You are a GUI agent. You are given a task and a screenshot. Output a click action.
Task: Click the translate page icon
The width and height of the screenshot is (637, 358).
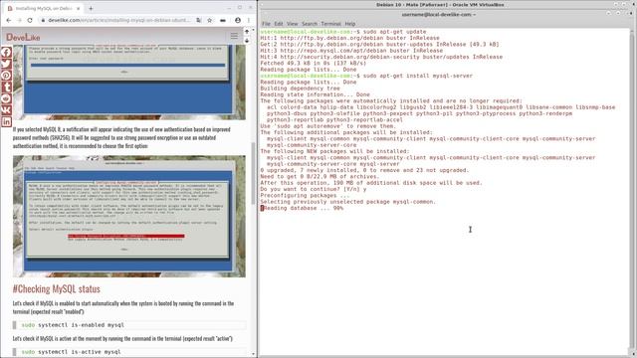tap(199, 20)
